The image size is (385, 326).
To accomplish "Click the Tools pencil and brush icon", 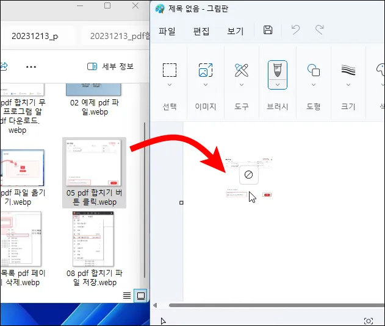I will pos(242,70).
